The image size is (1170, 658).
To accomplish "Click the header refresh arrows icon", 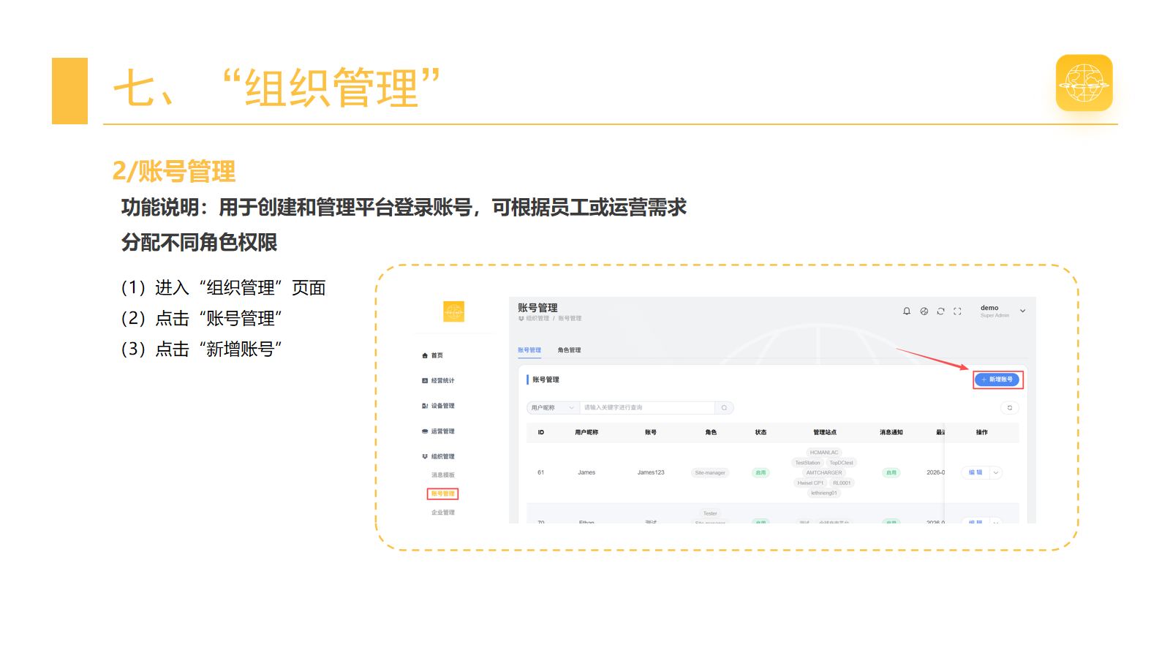I will (941, 311).
